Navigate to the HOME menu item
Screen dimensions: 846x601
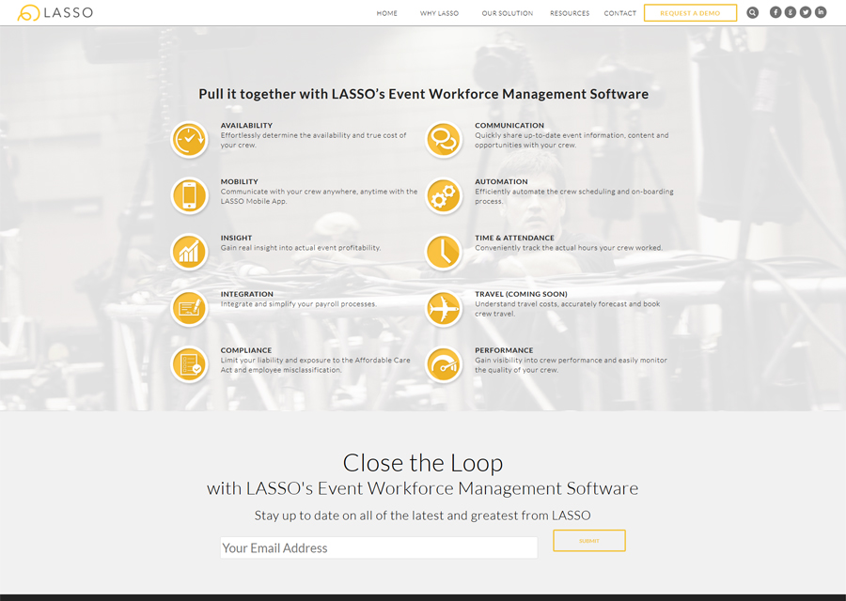click(386, 13)
